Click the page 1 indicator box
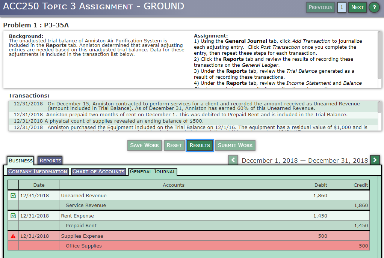Viewport: 384px width, 258px height. coord(341,7)
